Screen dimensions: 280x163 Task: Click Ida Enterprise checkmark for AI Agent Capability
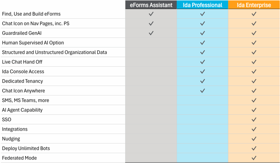pos(254,110)
